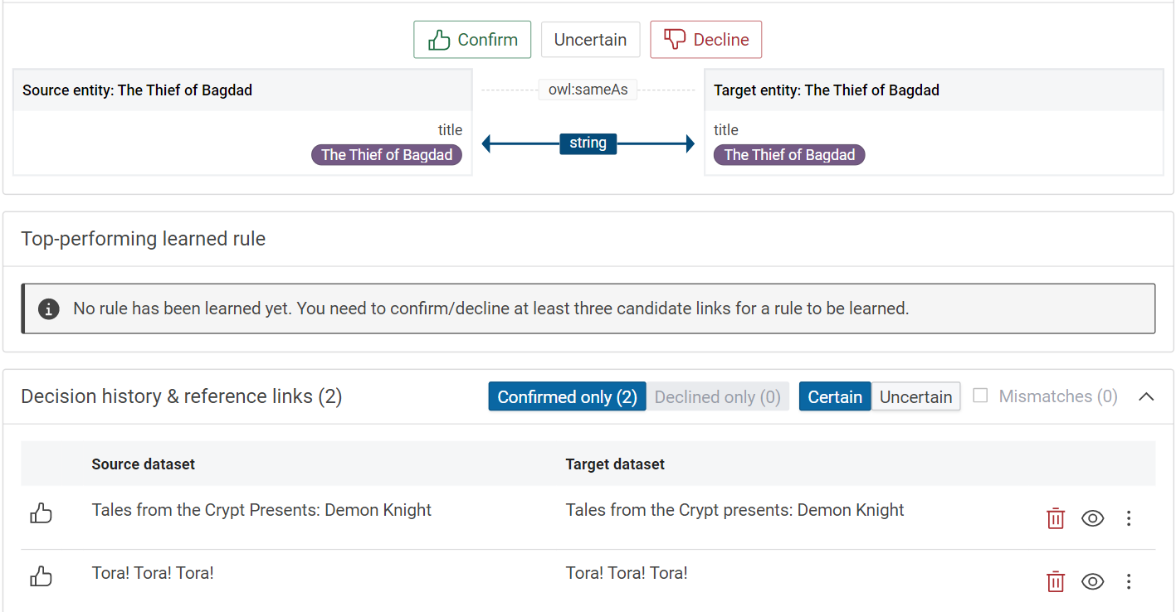The width and height of the screenshot is (1176, 612).
Task: Click the info icon in the no-rule notice
Action: coord(49,309)
